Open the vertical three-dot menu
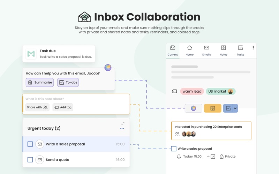Viewport: 279px width, 174px height. pyautogui.click(x=253, y=48)
